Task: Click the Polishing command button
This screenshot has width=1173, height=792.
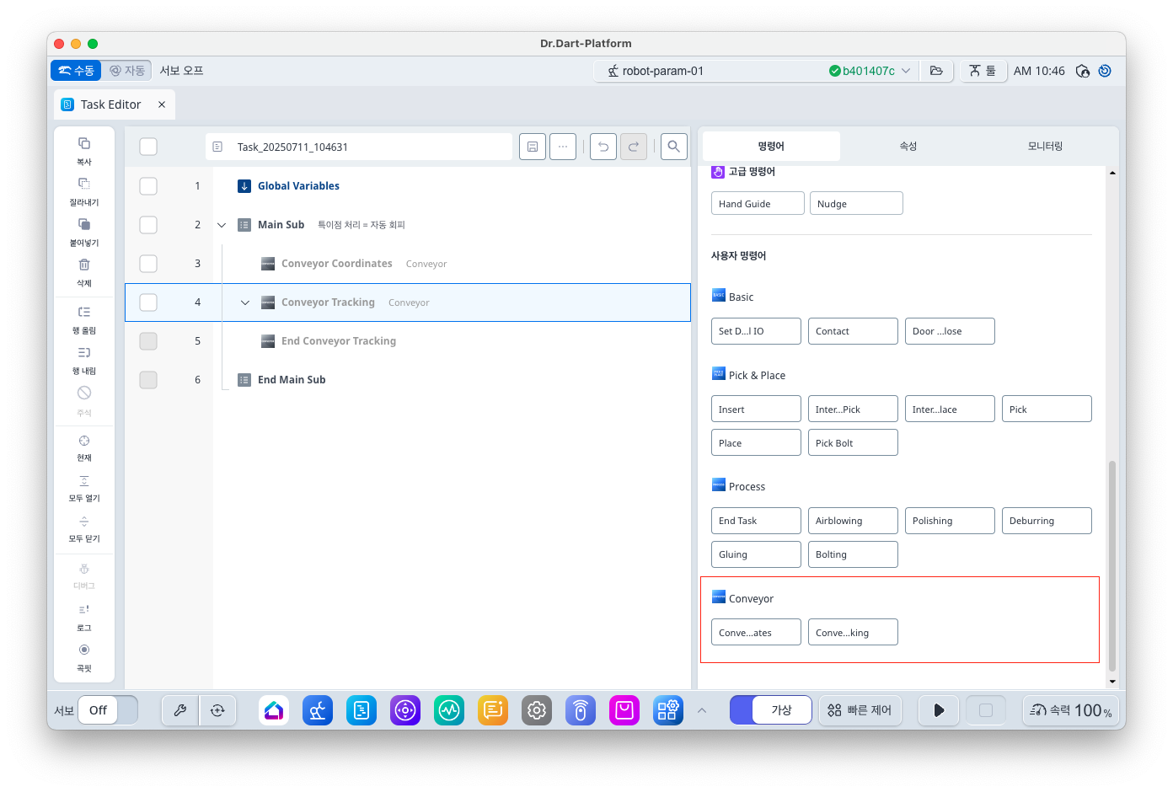Action: tap(949, 521)
